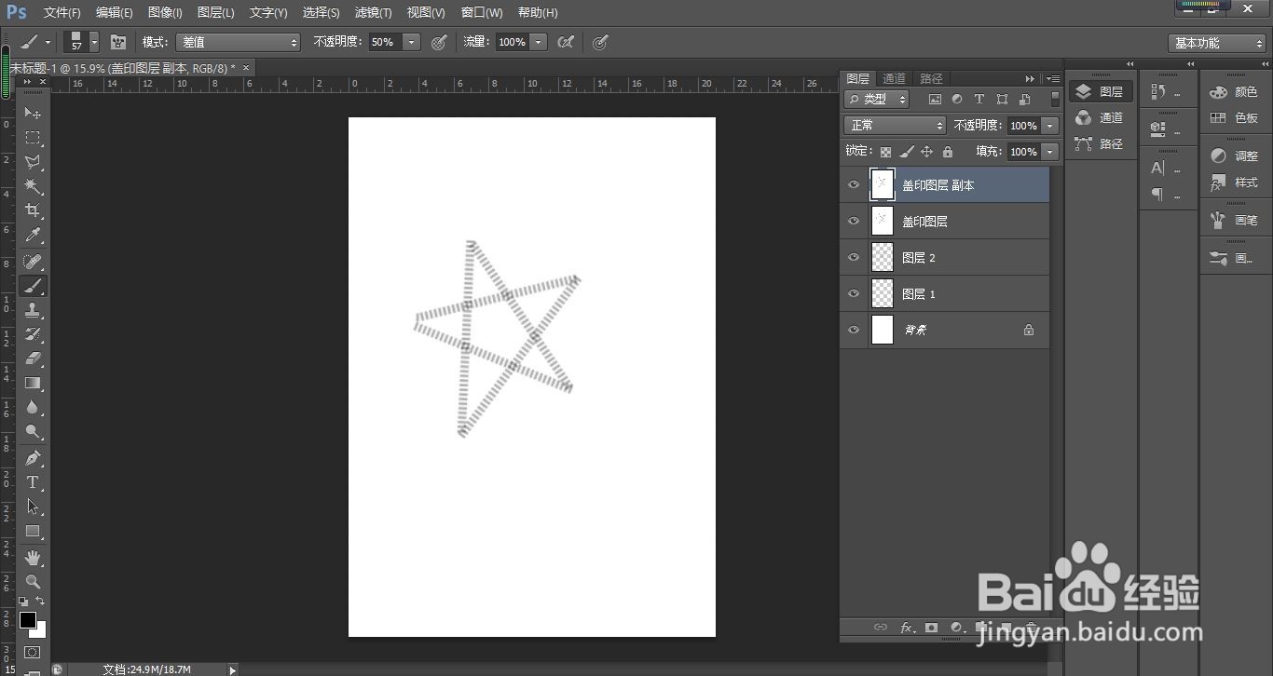Open layer style fx menu
1273x676 pixels.
click(906, 628)
